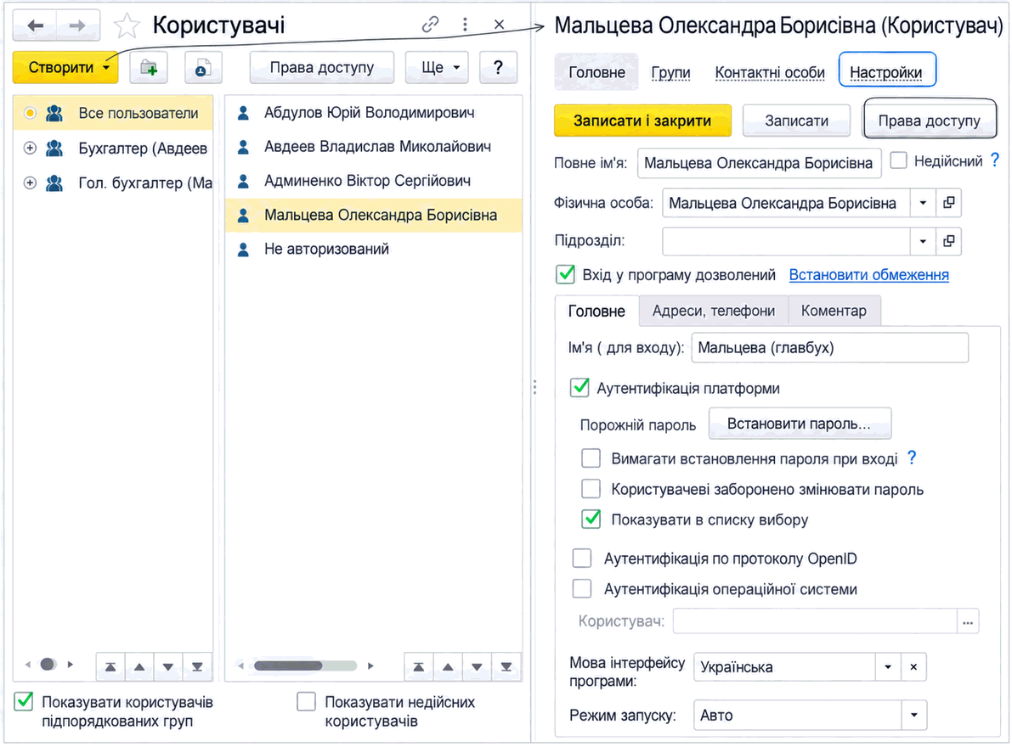The height and width of the screenshot is (747, 1012).
Task: Open Права доступу in user card
Action: pyautogui.click(x=930, y=120)
